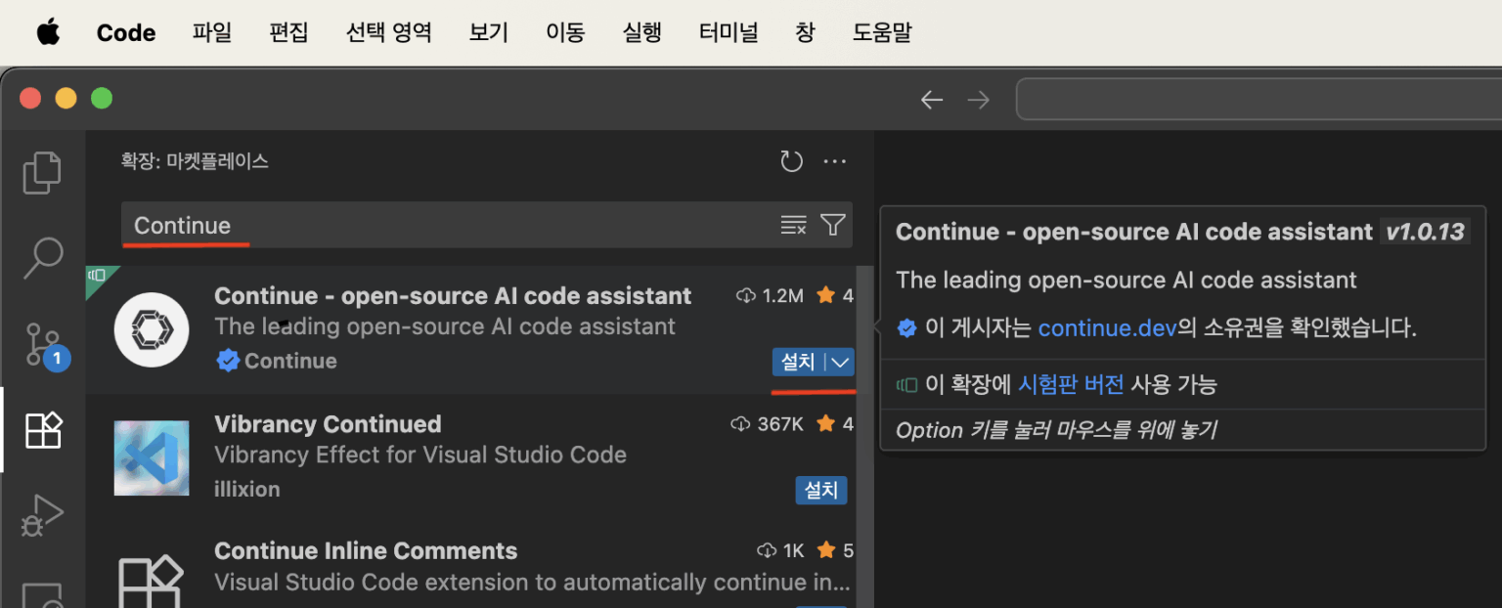The image size is (1502, 608).
Task: Refresh the extensions marketplace list
Action: coord(791,160)
